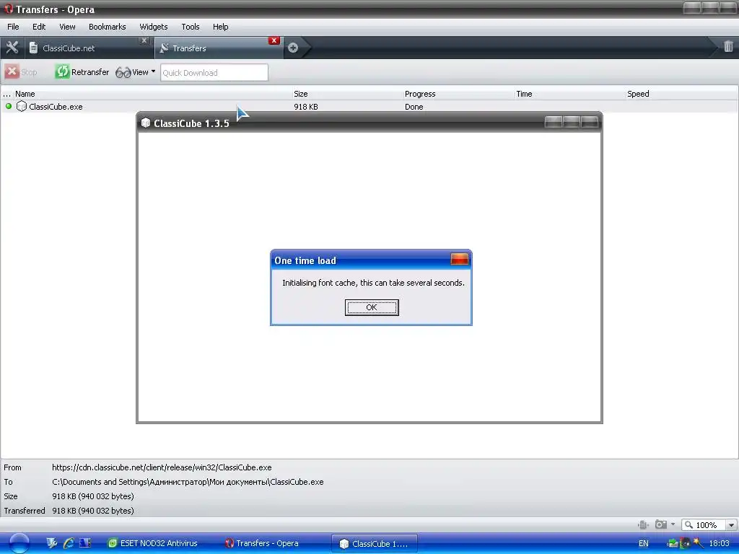Open the Start menu orb

point(19,543)
